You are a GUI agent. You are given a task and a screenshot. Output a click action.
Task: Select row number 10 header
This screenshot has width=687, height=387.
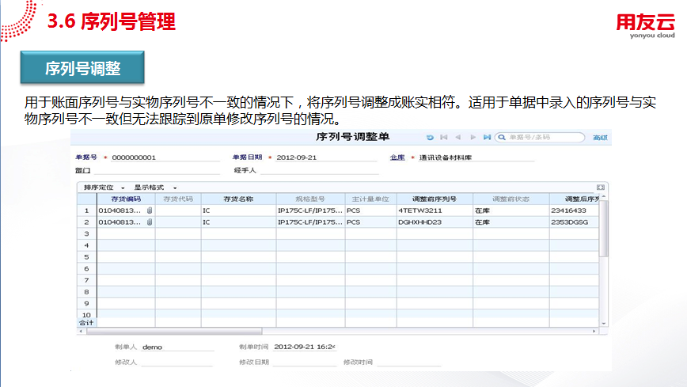[87, 315]
